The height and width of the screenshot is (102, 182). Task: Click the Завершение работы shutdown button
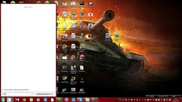(43, 94)
